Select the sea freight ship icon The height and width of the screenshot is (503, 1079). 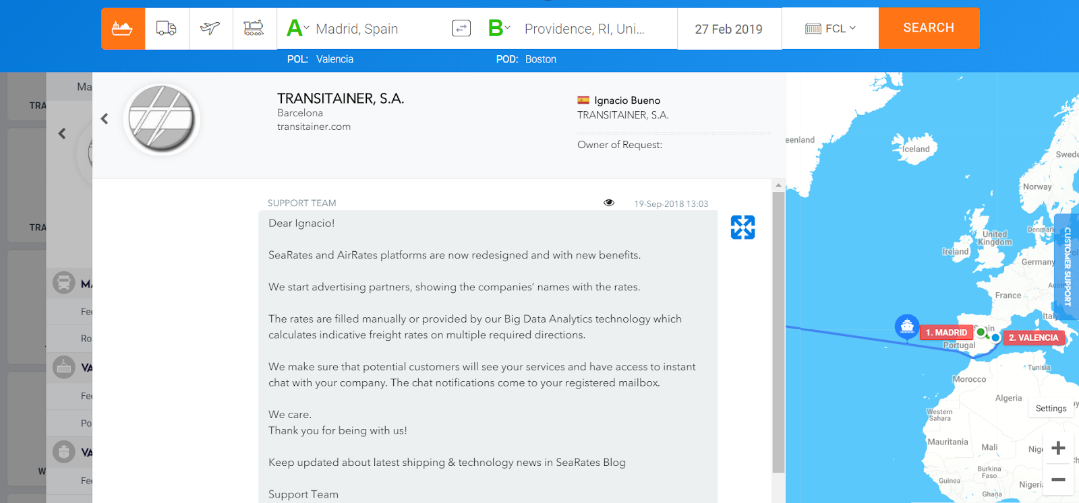[x=123, y=28]
